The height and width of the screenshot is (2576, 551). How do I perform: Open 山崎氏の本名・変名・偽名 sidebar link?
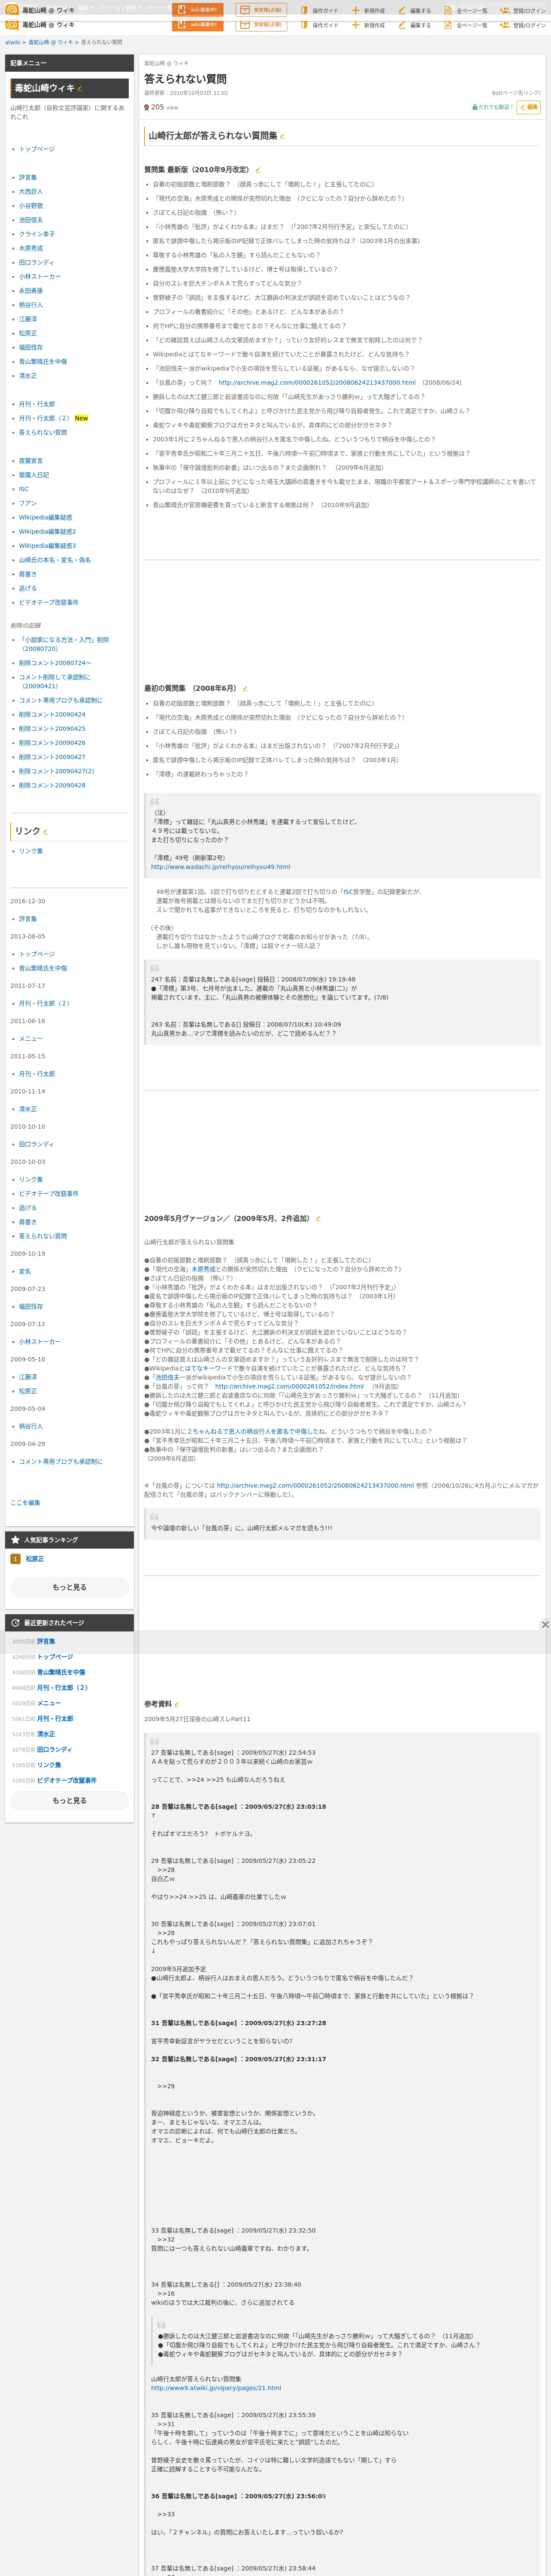click(x=55, y=560)
